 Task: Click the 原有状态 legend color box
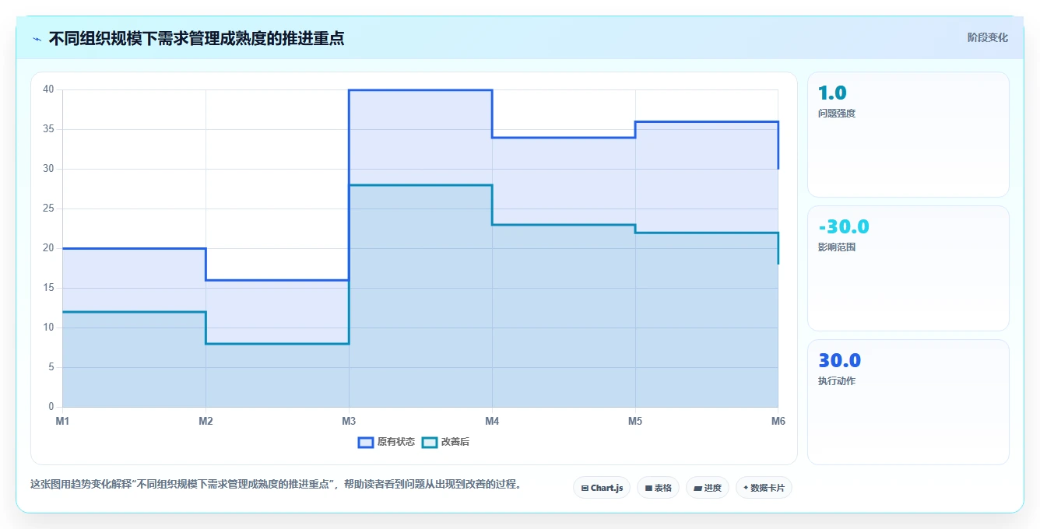point(366,442)
